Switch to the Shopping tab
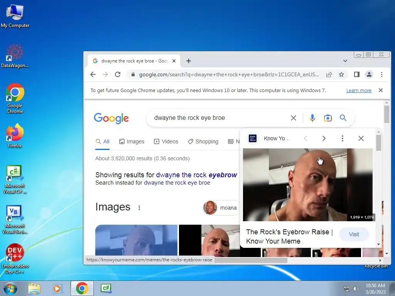 pyautogui.click(x=203, y=141)
